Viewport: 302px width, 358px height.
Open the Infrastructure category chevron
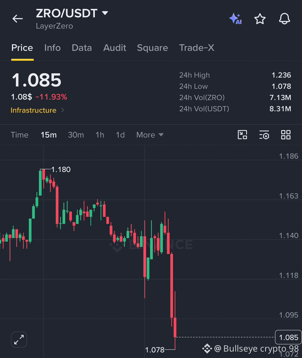coord(62,110)
